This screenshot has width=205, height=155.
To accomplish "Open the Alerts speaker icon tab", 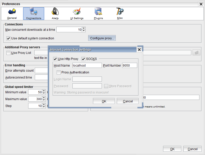I will [55, 12].
